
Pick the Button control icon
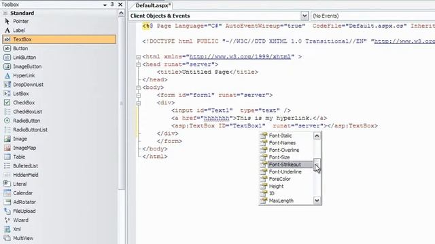(7, 48)
